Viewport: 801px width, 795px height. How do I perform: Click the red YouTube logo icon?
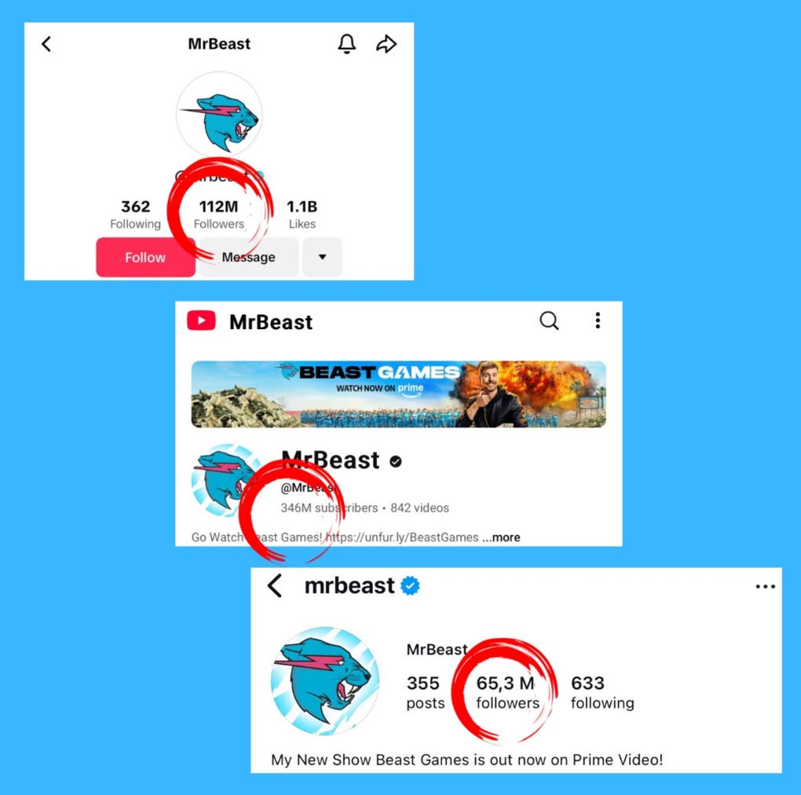(x=201, y=321)
